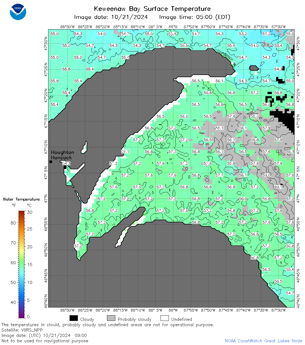
Task: Click the °F unit label on the scale
Action: click(14, 205)
